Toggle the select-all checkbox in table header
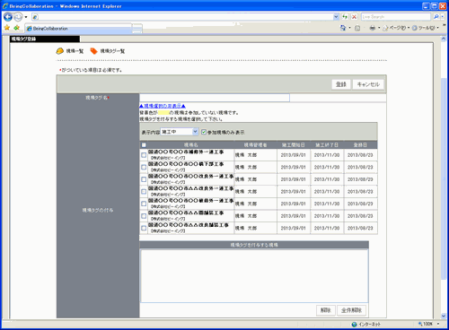This screenshot has height=330, width=449. pyautogui.click(x=144, y=145)
